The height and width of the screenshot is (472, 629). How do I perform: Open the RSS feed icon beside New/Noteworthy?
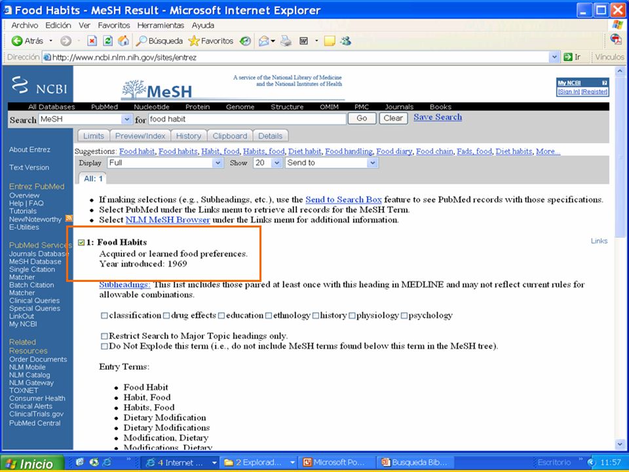69,218
